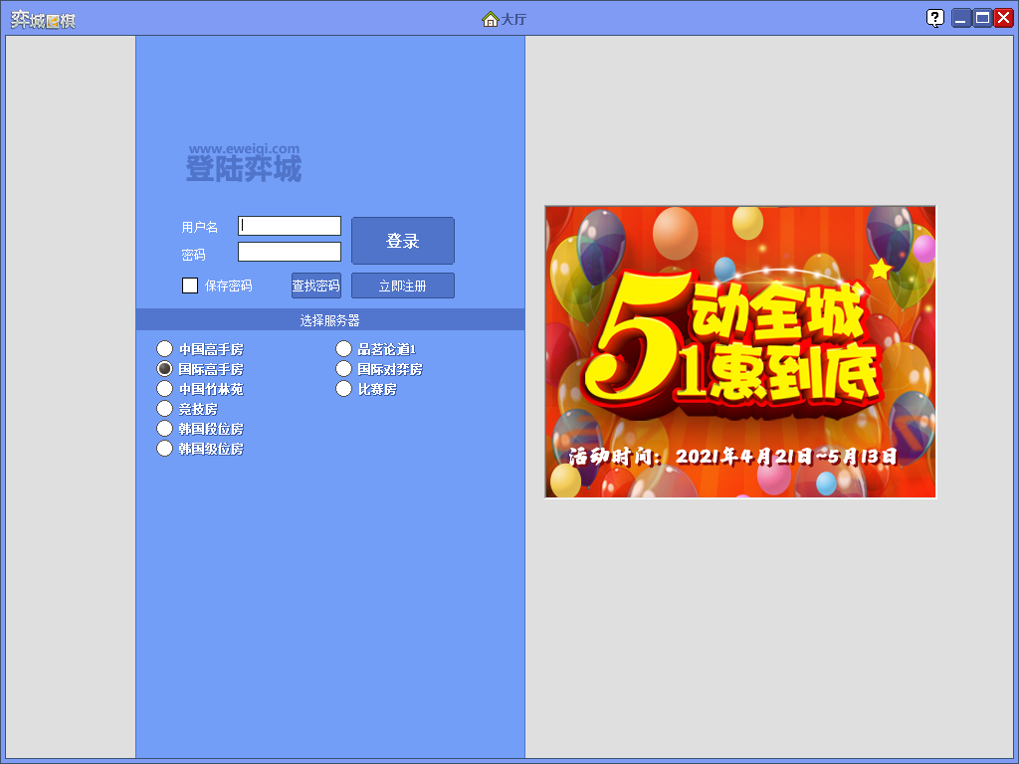Pick the 竞技房 server radio button
This screenshot has height=764, width=1019.
[165, 409]
